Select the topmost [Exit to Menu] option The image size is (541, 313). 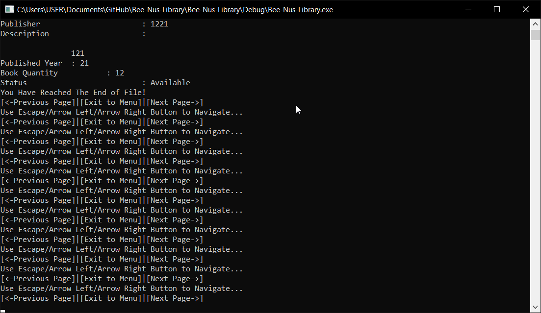111,102
